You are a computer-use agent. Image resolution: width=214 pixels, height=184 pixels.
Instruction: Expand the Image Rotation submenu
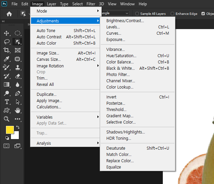pos(65,66)
